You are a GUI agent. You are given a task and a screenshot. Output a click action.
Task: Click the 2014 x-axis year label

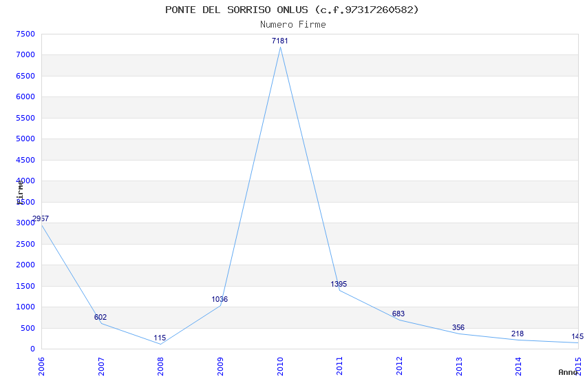tap(519, 367)
